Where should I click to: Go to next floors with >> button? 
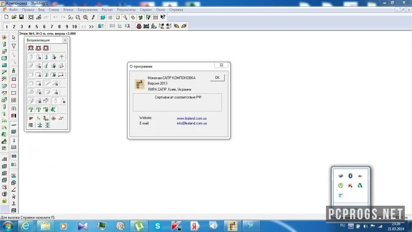[x=91, y=27]
